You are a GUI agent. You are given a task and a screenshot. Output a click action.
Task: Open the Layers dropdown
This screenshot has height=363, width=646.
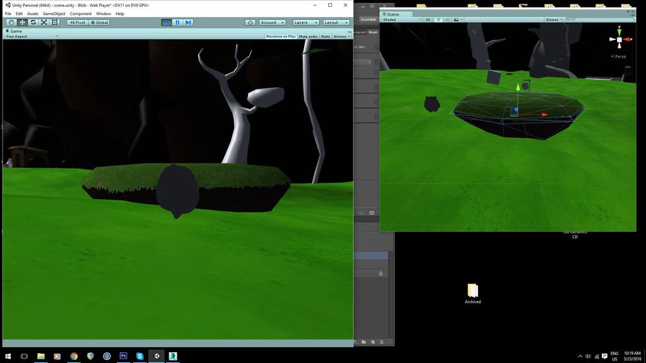point(305,23)
